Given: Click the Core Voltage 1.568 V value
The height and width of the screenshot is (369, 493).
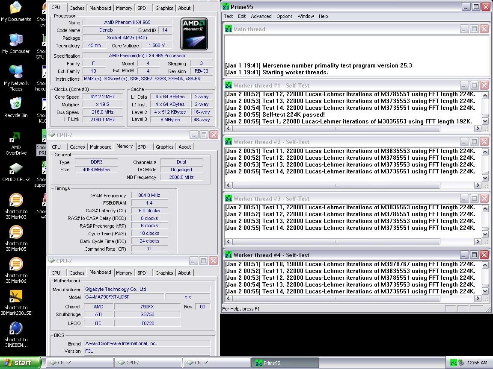Looking at the screenshot, I should coord(157,46).
